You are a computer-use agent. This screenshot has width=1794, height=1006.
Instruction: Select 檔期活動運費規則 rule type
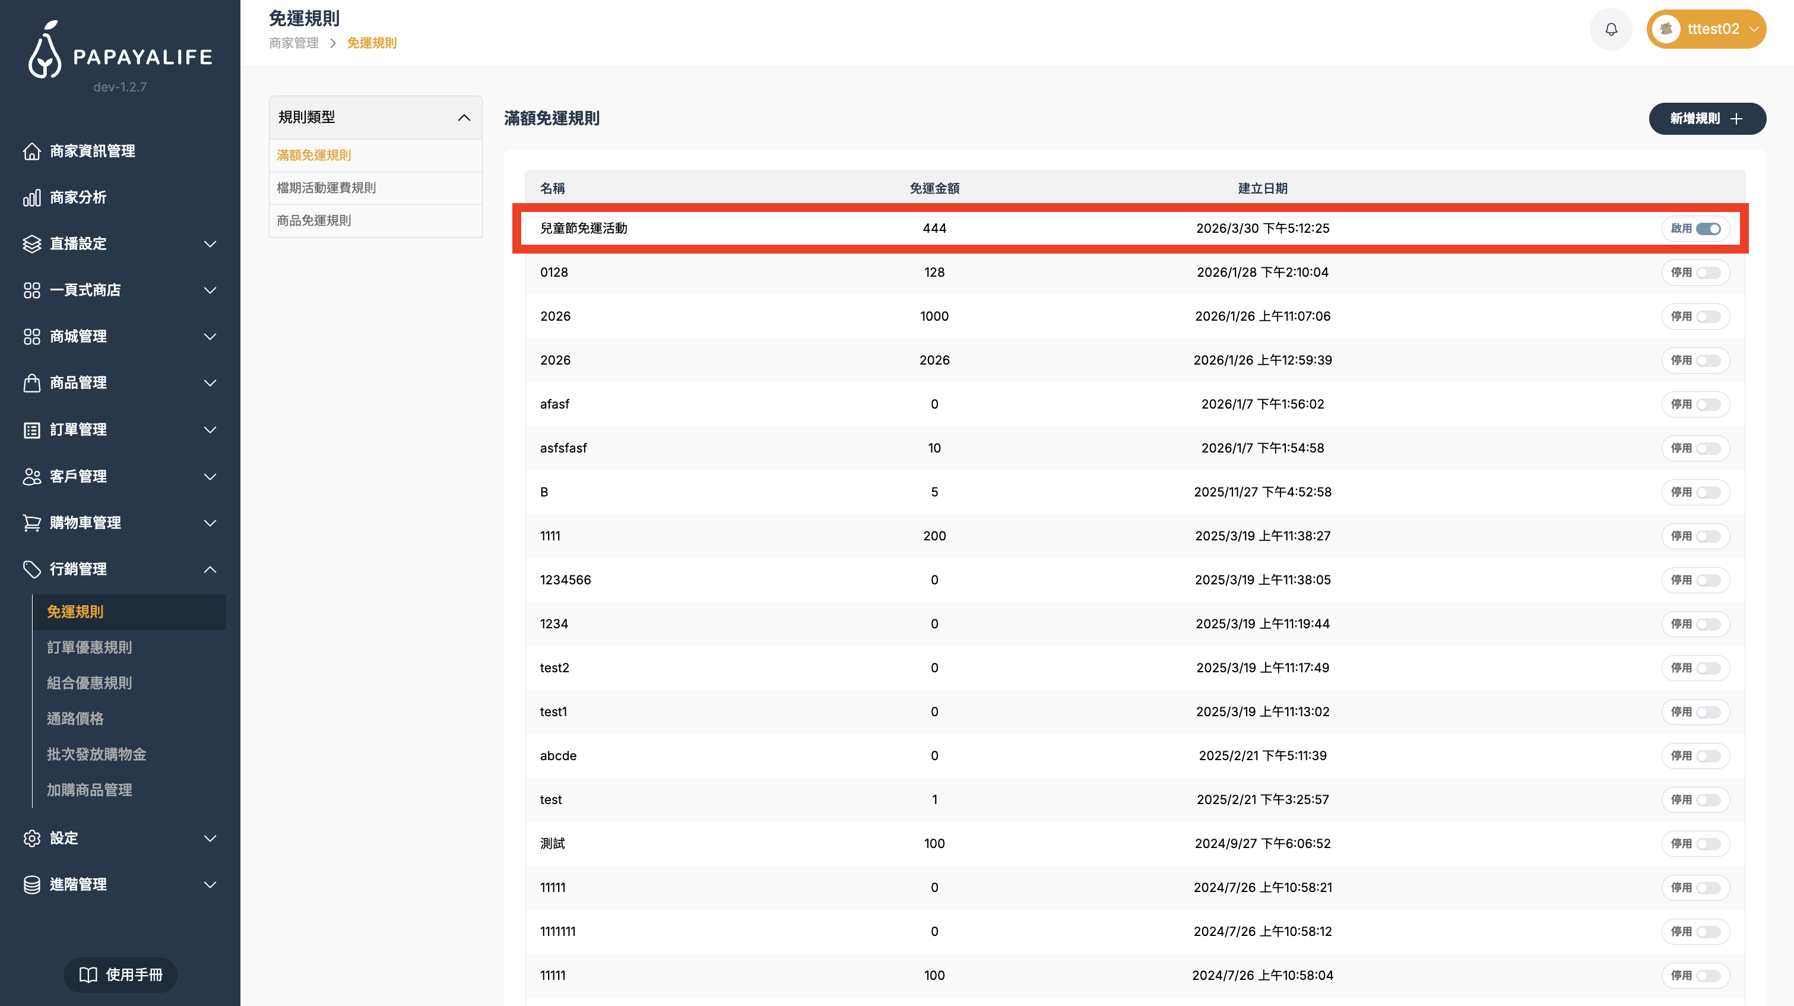tap(326, 188)
